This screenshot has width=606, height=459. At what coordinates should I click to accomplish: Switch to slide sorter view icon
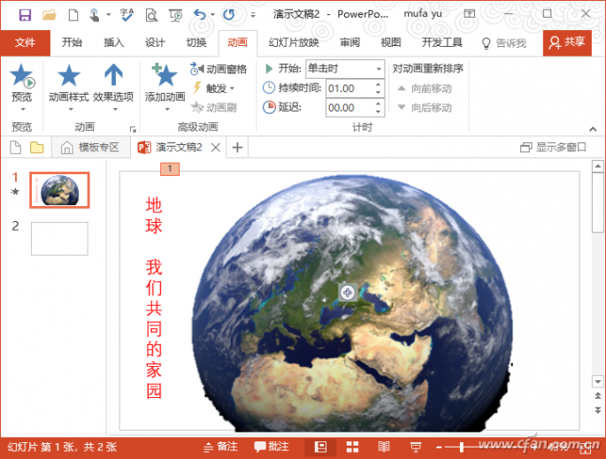[x=352, y=447]
